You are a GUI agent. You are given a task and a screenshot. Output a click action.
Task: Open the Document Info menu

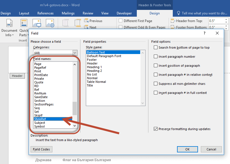(x=9, y=28)
